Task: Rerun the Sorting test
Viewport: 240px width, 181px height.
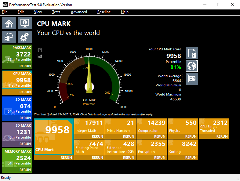Action: (191, 157)
